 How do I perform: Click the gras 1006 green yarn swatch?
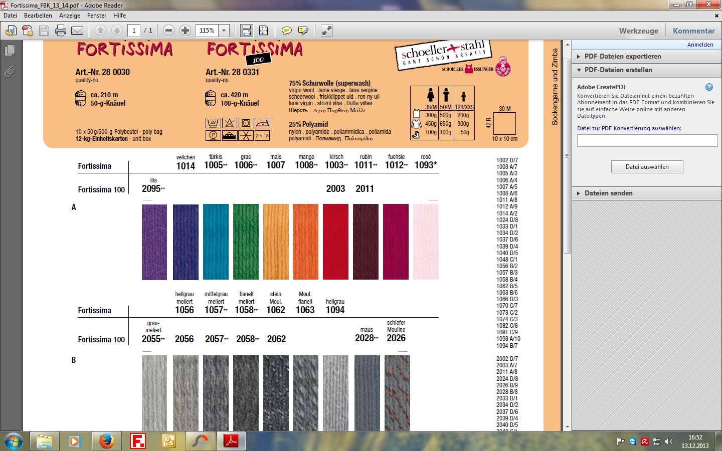pyautogui.click(x=246, y=242)
